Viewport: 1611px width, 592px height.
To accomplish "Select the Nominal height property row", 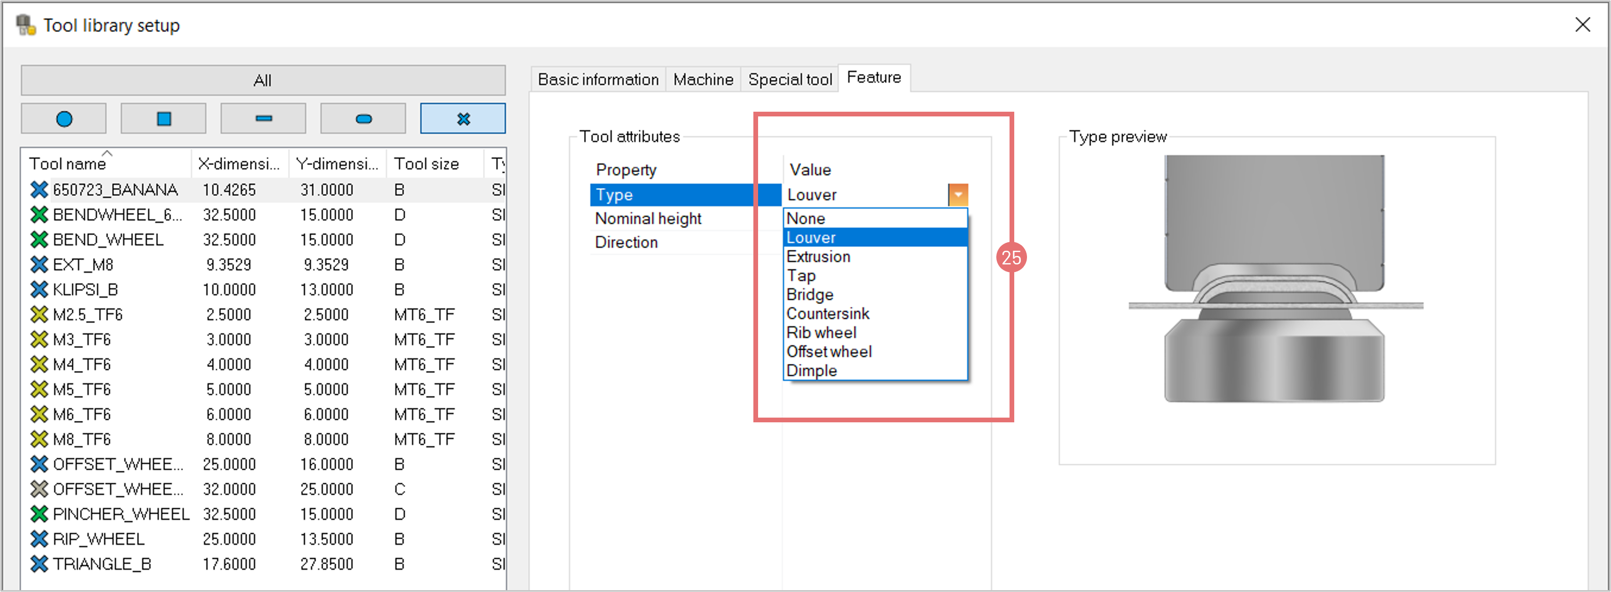I will (648, 219).
